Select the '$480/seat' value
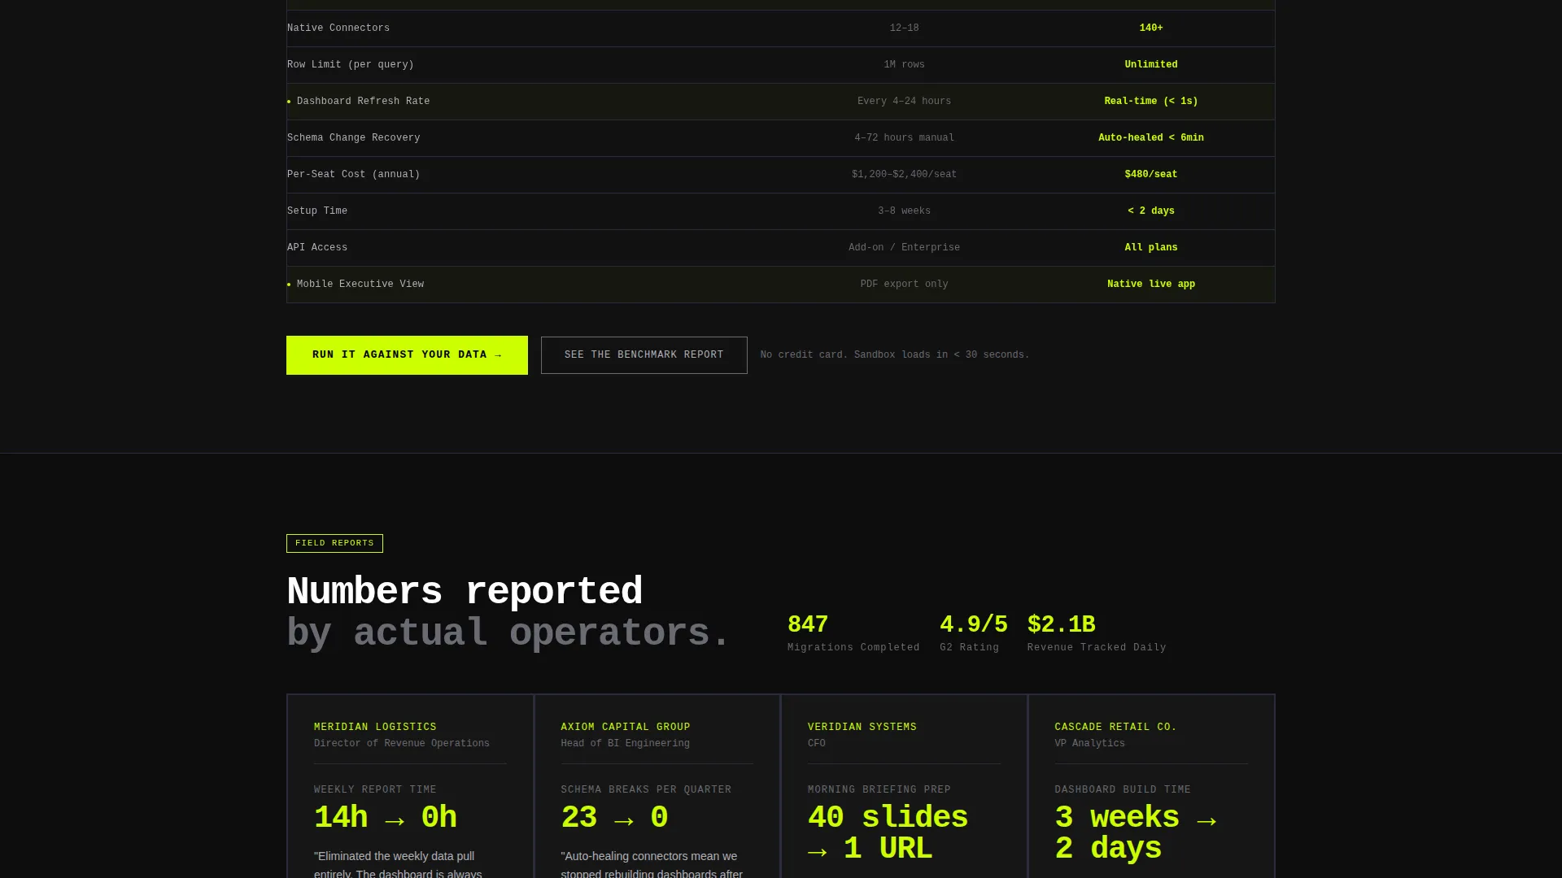1562x878 pixels. (1150, 175)
